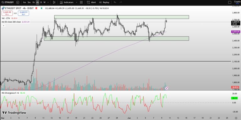Select the RSI Divergence 5 14 legend
The height and width of the screenshot is (120, 241).
10,93
